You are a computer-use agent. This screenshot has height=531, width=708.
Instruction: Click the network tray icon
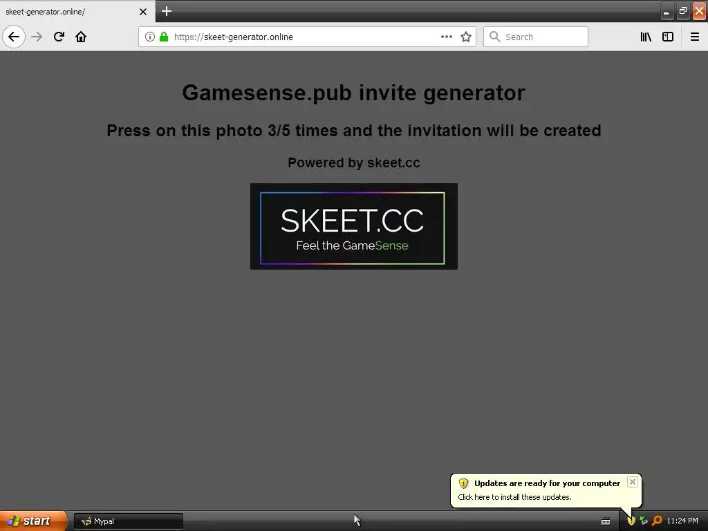644,521
